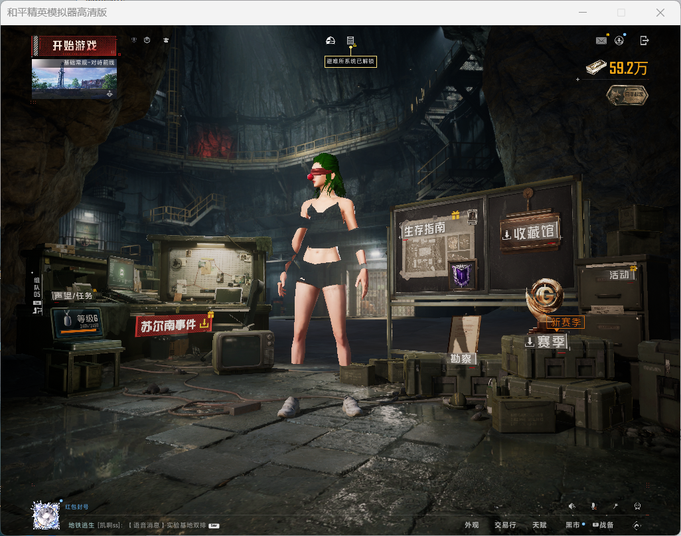Viewport: 681px width, 536px height.
Task: Click the 新赛季 new season tag
Action: click(566, 322)
